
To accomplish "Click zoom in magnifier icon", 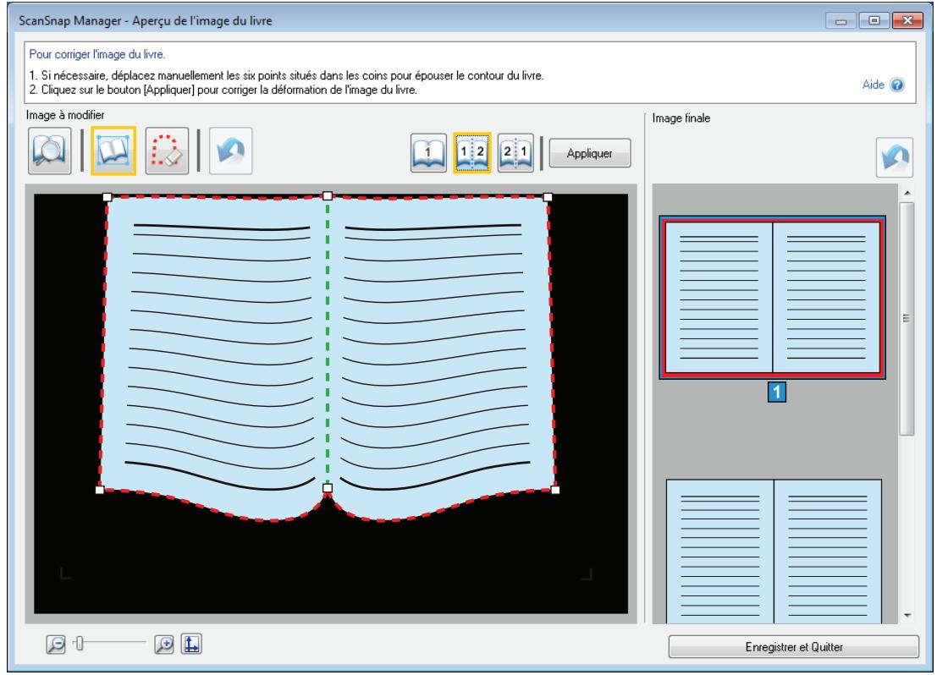I will [163, 644].
